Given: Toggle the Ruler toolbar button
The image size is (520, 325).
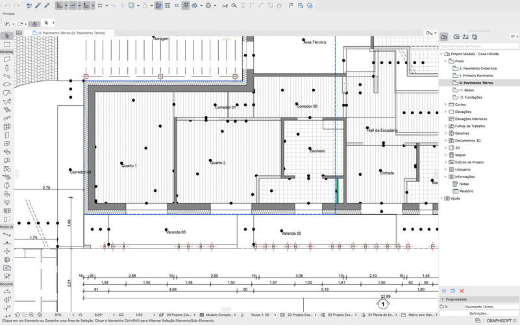Looking at the screenshot, I should click(x=167, y=6).
